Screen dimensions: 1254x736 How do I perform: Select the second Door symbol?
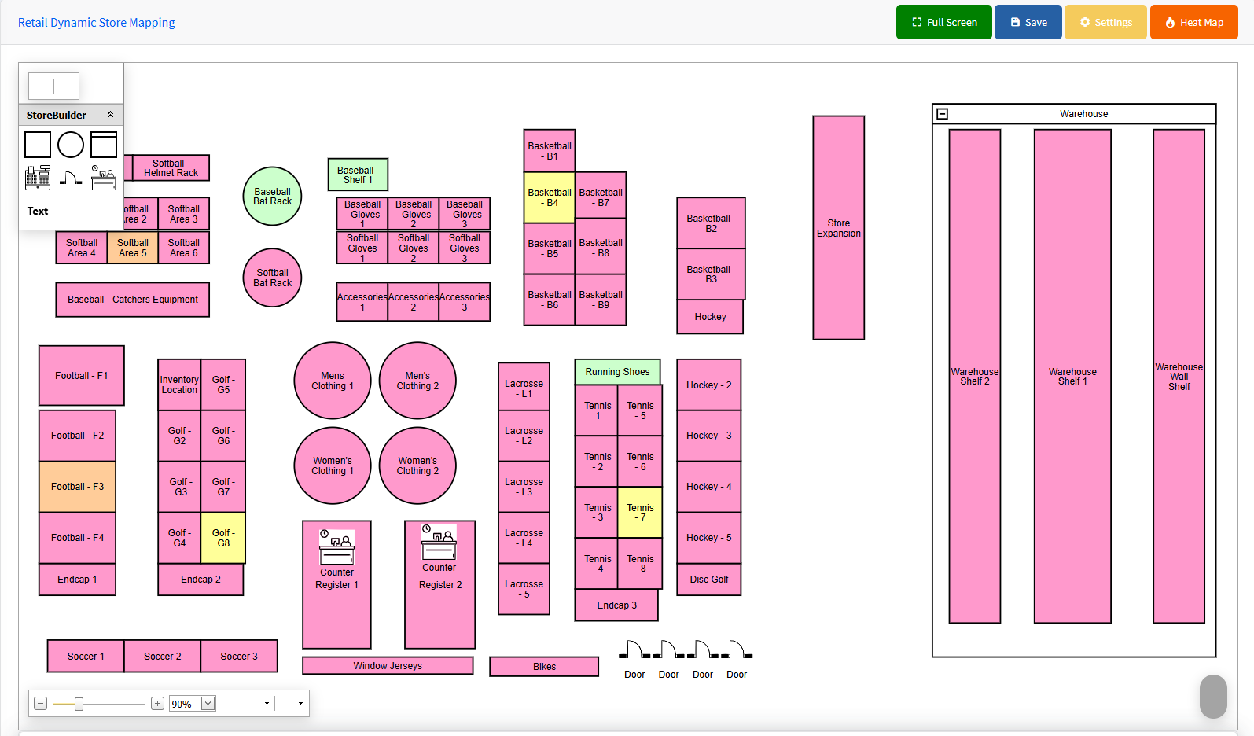(668, 650)
